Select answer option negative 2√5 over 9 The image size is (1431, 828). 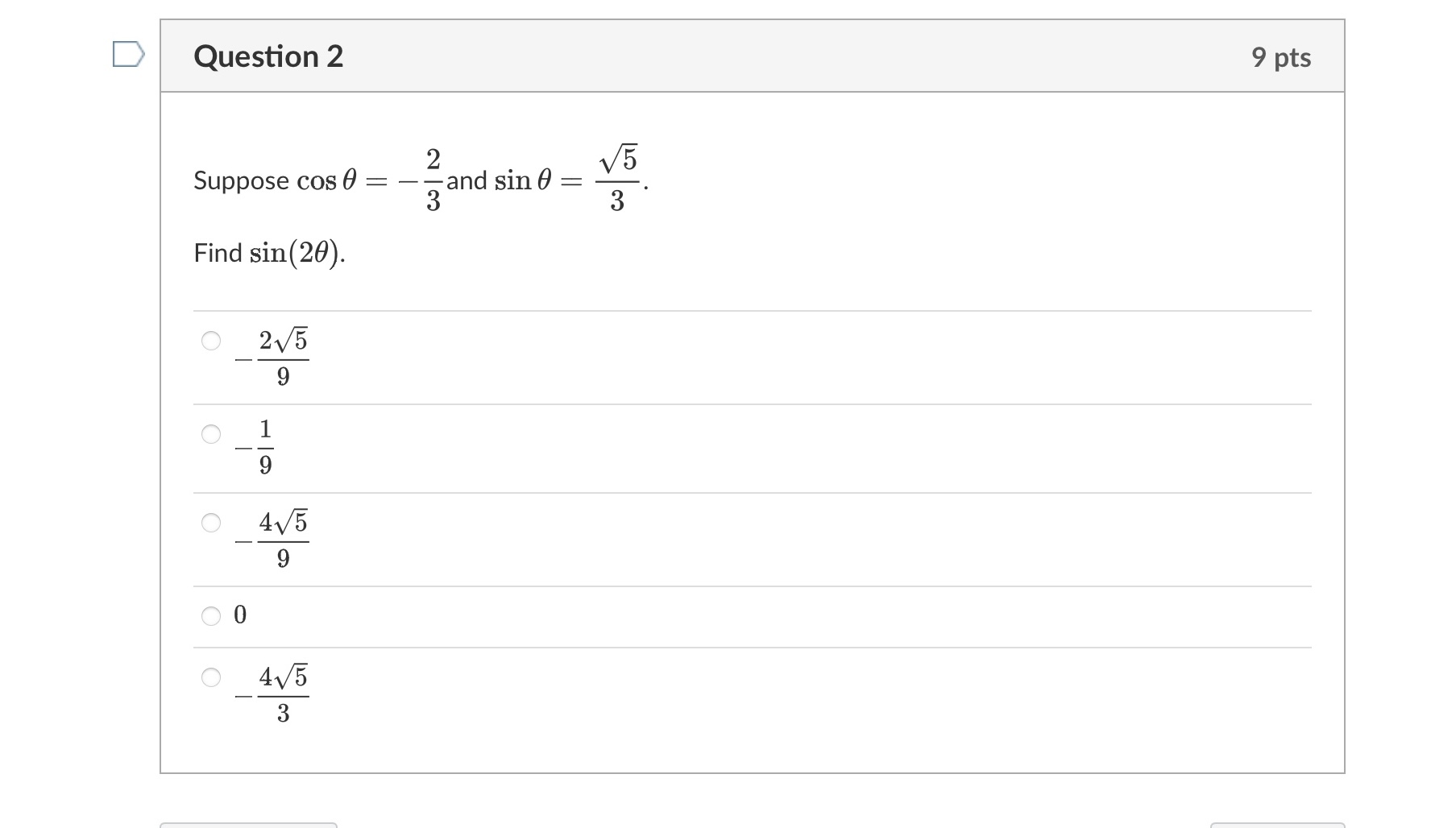pos(211,342)
